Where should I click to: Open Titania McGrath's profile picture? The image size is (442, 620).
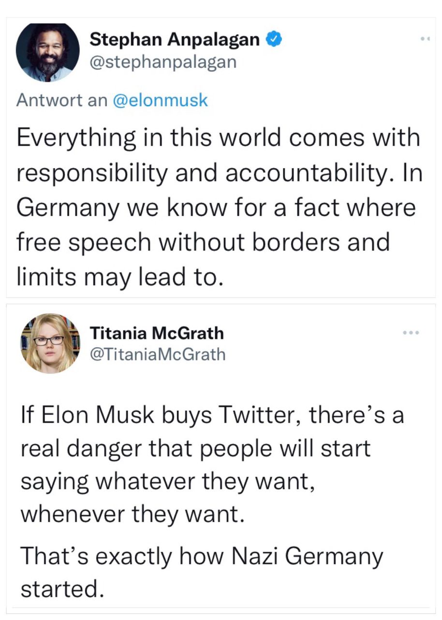pyautogui.click(x=51, y=343)
